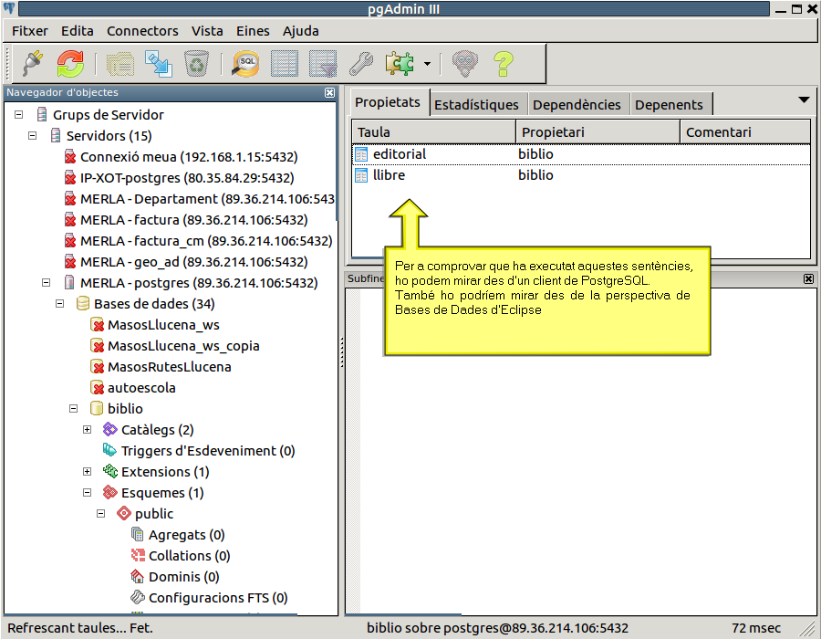
Task: Click the guru hint face icon
Action: pos(465,64)
